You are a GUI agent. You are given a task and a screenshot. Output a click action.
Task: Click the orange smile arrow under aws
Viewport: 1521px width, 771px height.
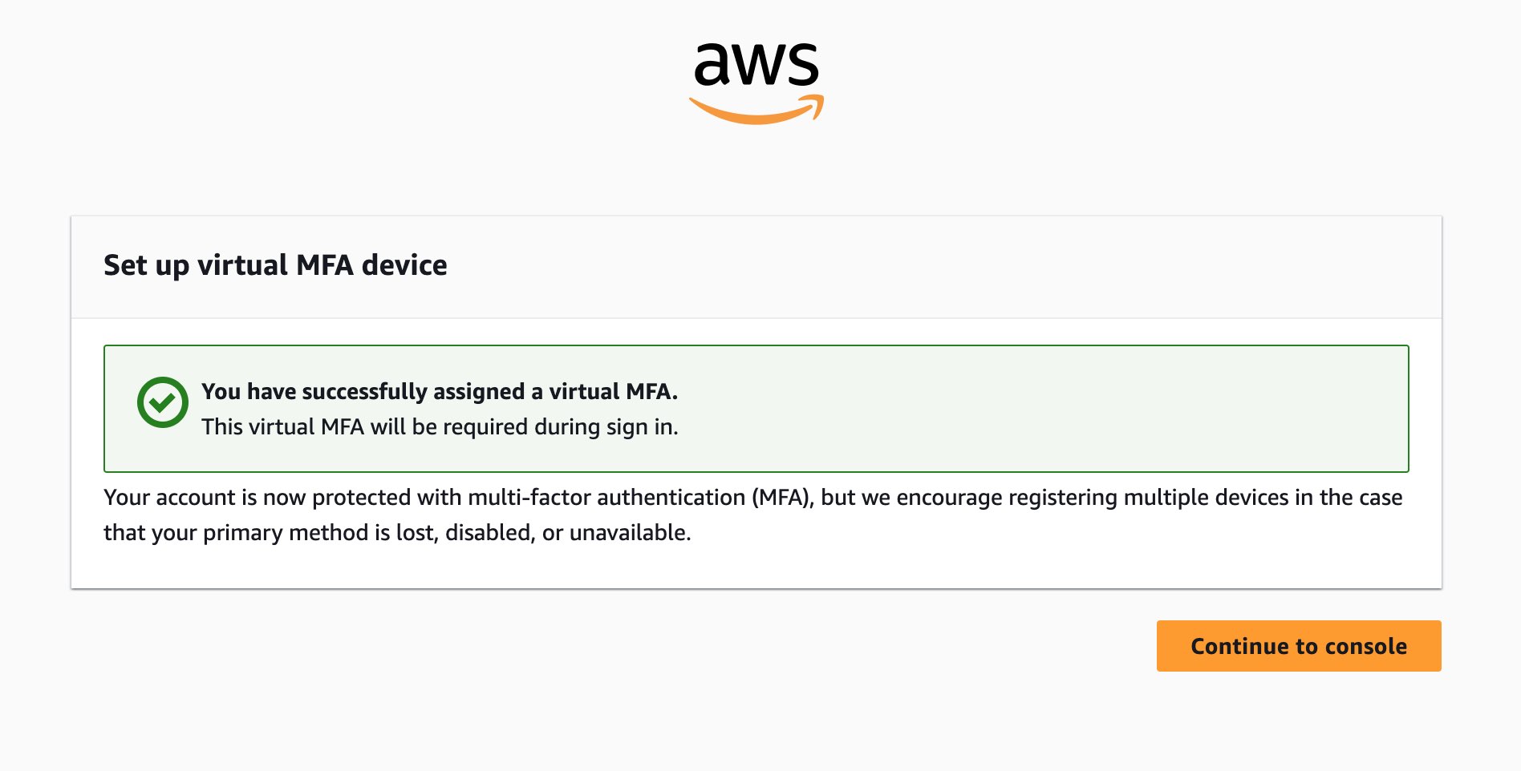(x=756, y=112)
